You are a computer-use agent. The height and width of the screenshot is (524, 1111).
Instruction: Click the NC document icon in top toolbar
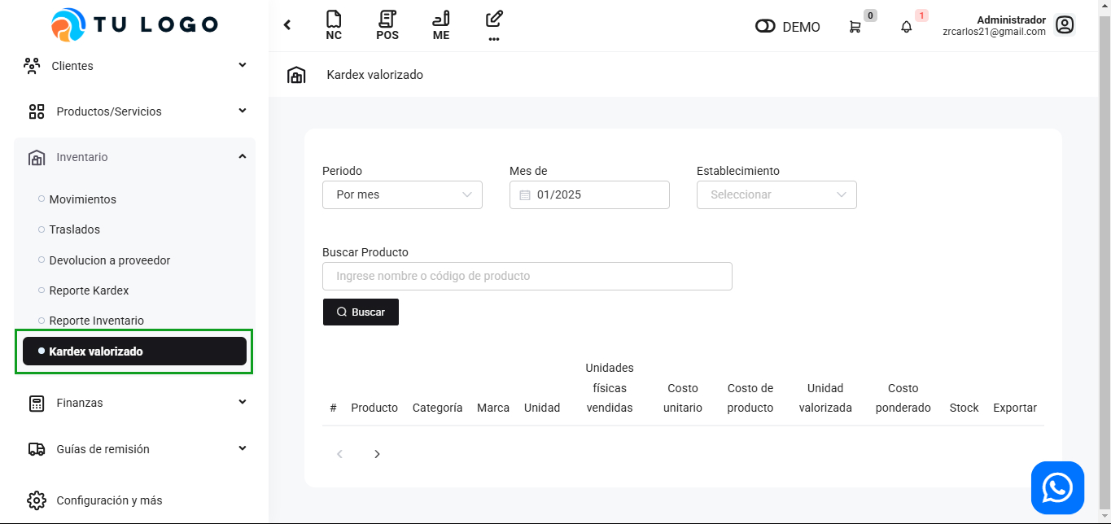coord(334,25)
